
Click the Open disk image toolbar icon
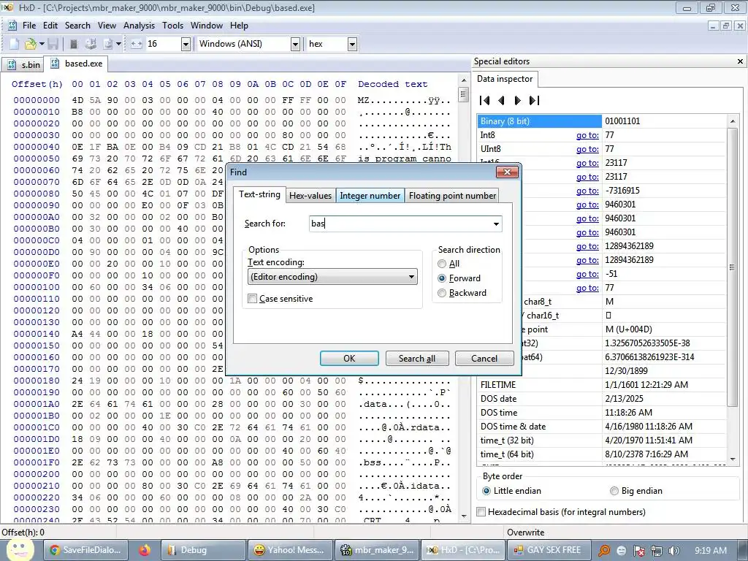(108, 44)
